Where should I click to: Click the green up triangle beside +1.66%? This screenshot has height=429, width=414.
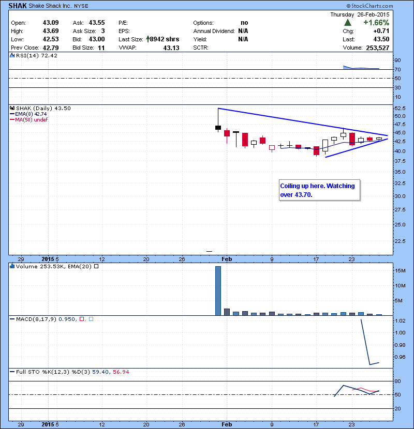pyautogui.click(x=347, y=22)
